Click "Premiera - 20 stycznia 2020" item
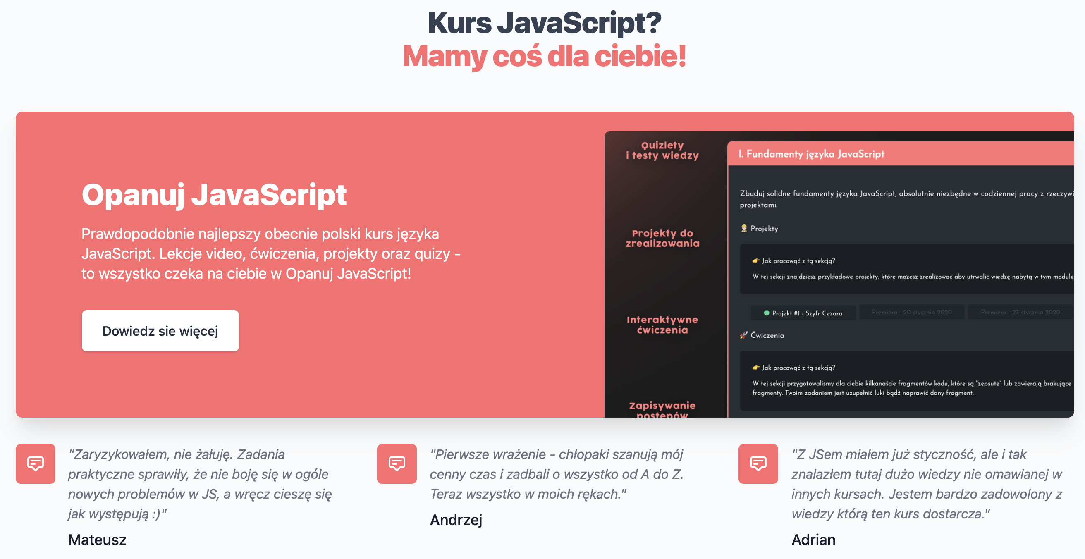The height and width of the screenshot is (559, 1085). [911, 312]
